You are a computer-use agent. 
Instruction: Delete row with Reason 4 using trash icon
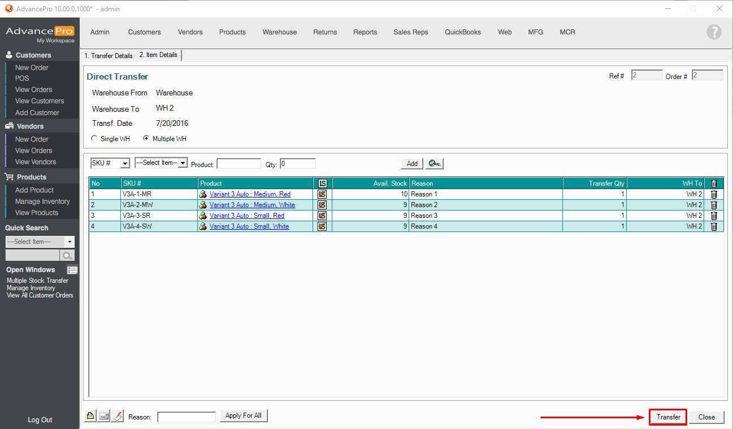click(x=714, y=226)
